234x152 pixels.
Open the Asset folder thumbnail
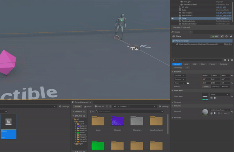coord(98,121)
